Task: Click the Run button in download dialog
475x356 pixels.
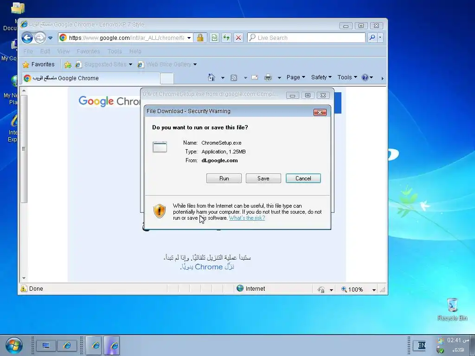Action: (x=224, y=178)
